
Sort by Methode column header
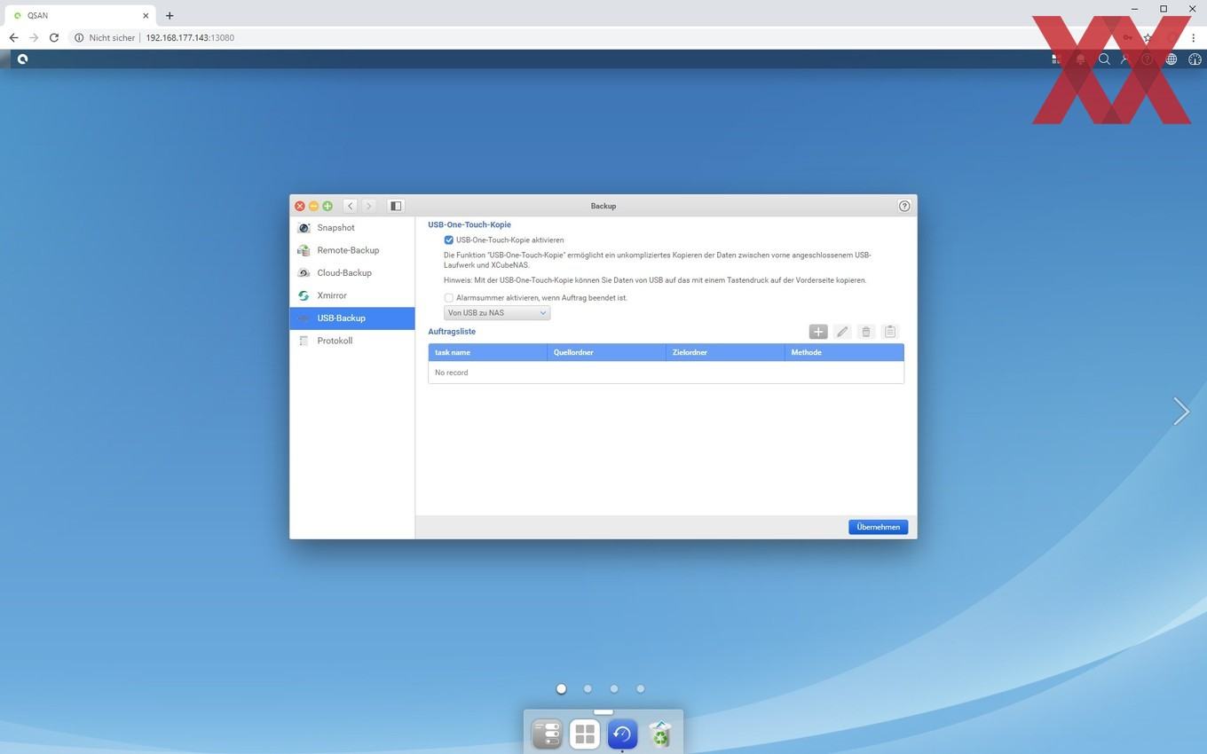point(844,353)
